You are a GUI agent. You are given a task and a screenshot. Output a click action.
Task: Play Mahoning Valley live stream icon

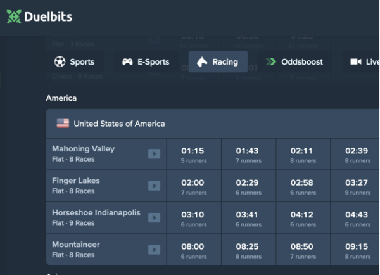pos(154,154)
